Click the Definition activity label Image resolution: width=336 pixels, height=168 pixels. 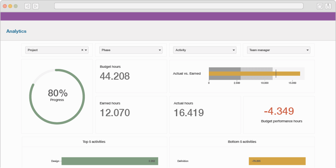click(183, 161)
